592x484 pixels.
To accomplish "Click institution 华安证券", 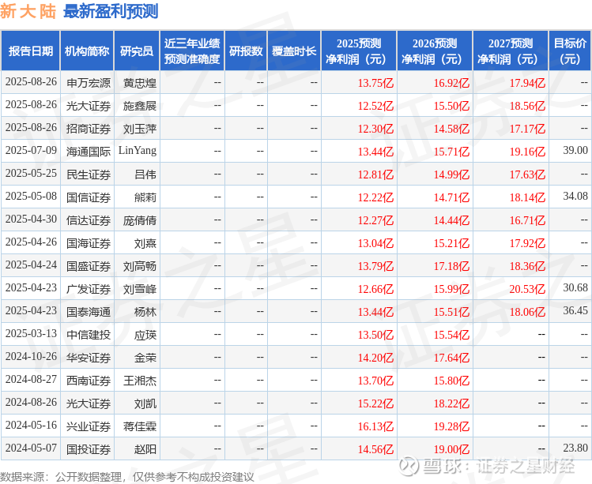I will pos(89,358).
